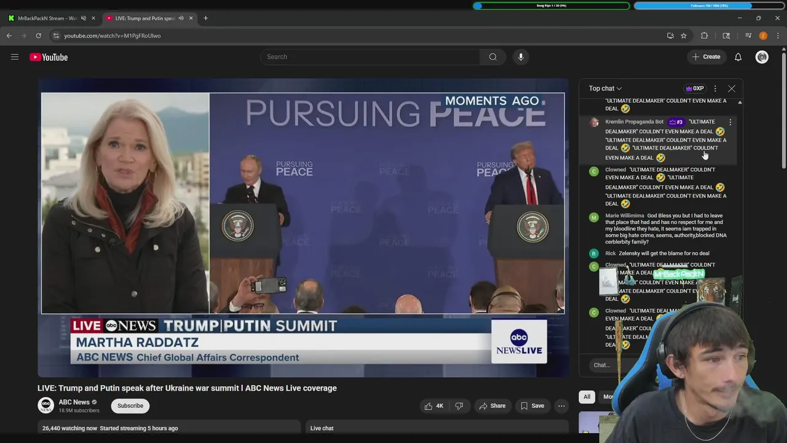Click the browser forward arrow
787x443 pixels.
point(23,36)
